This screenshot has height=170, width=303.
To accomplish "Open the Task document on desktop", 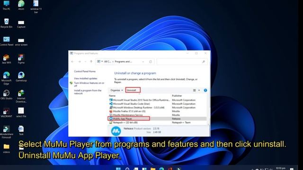I will click(x=21, y=130).
